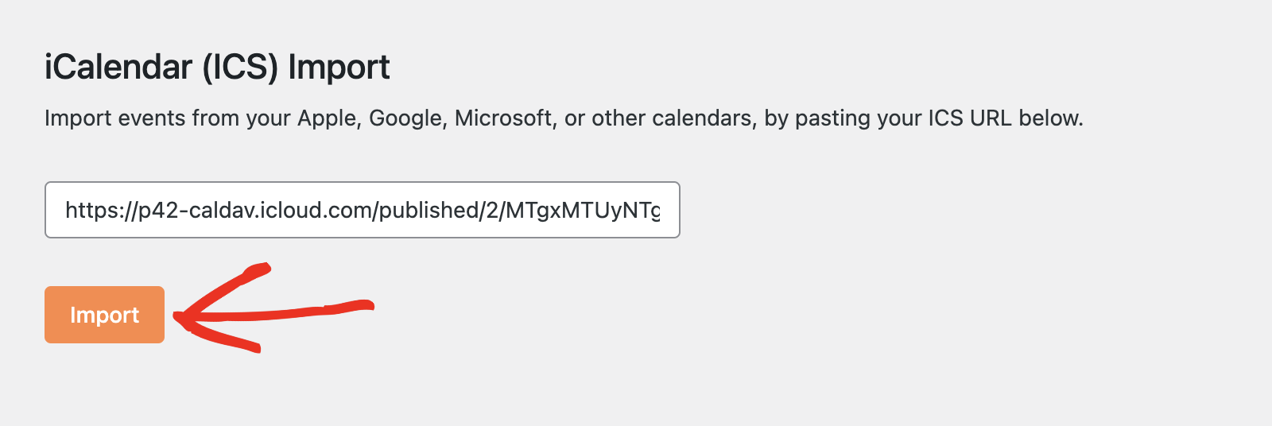Screen dimensions: 1272x426
Task: Click the ICS URL text in the description
Action: [x=969, y=118]
